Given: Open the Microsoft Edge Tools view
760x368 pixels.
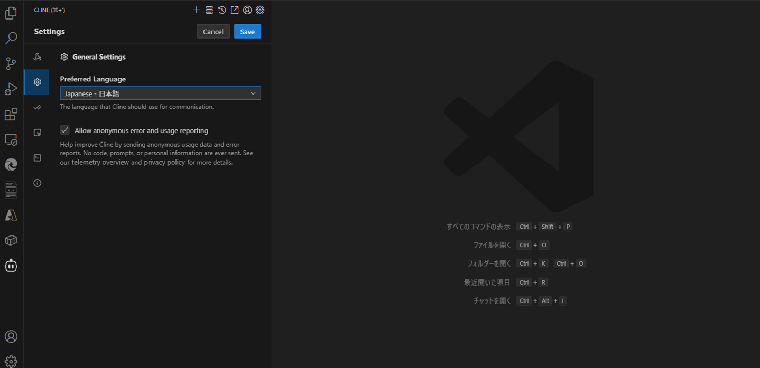Looking at the screenshot, I should 11,165.
